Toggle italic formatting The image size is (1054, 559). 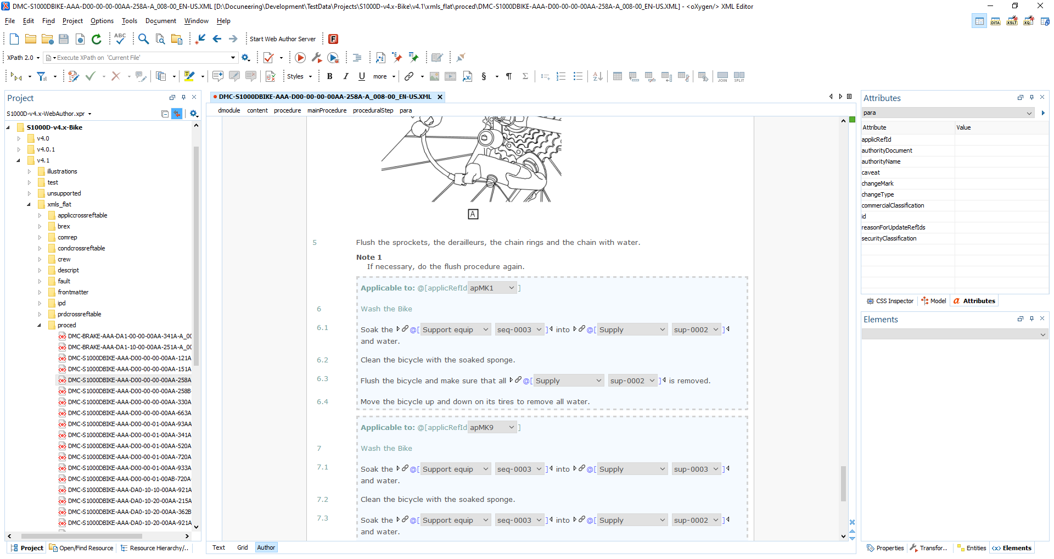345,76
